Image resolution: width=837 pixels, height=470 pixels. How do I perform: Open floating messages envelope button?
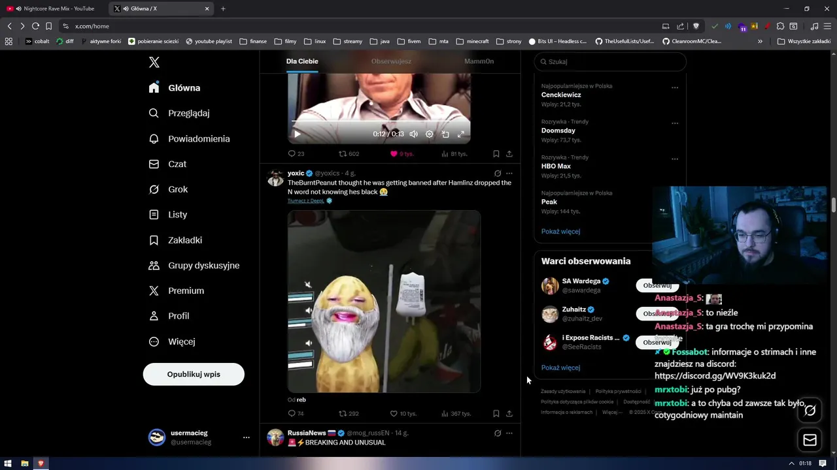click(x=810, y=440)
